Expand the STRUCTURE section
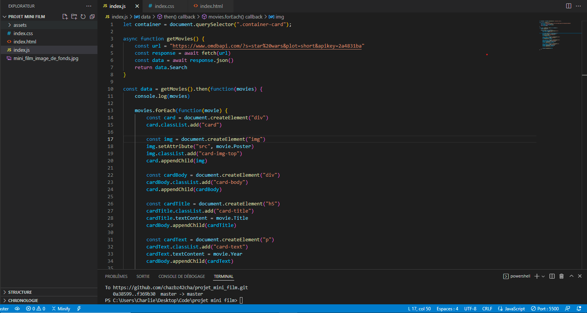The width and height of the screenshot is (587, 313). [49, 292]
